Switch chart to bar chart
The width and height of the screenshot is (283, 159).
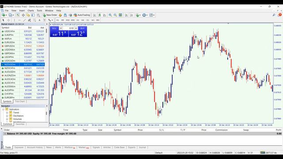[x=94, y=15]
